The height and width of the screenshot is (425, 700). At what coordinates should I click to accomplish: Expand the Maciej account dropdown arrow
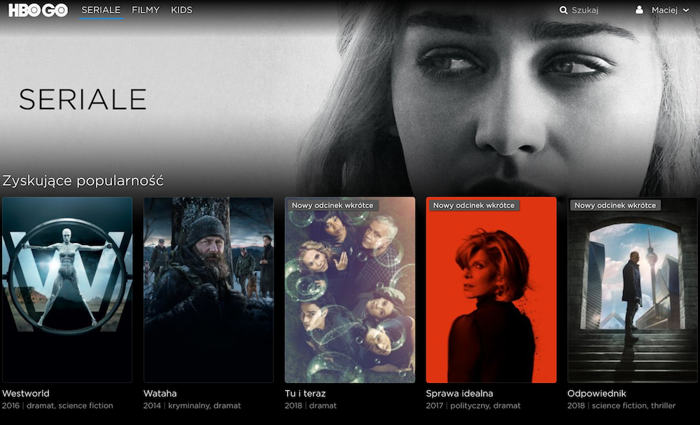coord(685,11)
